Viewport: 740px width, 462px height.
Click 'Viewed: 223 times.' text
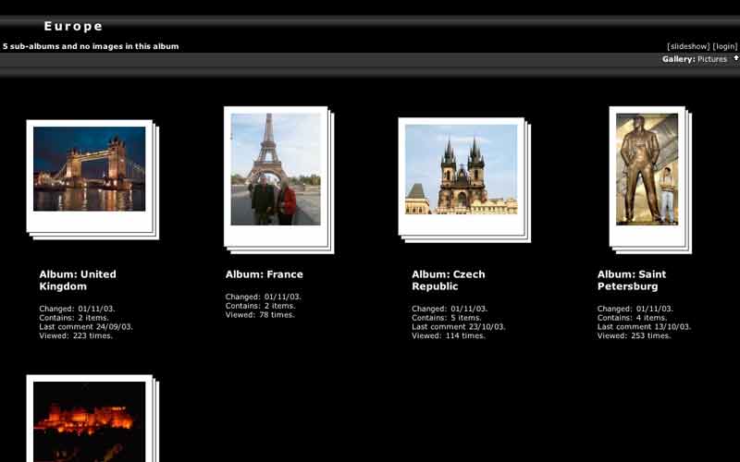(x=76, y=335)
